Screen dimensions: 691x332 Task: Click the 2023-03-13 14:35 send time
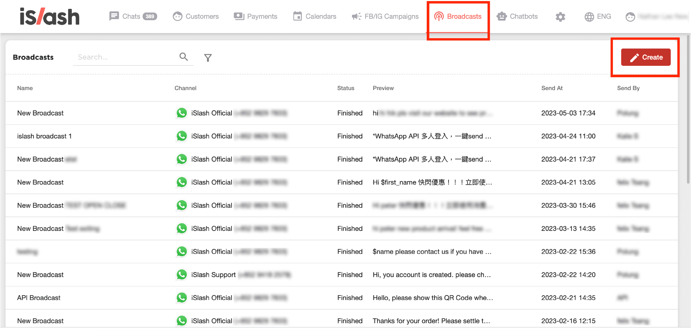pyautogui.click(x=568, y=229)
